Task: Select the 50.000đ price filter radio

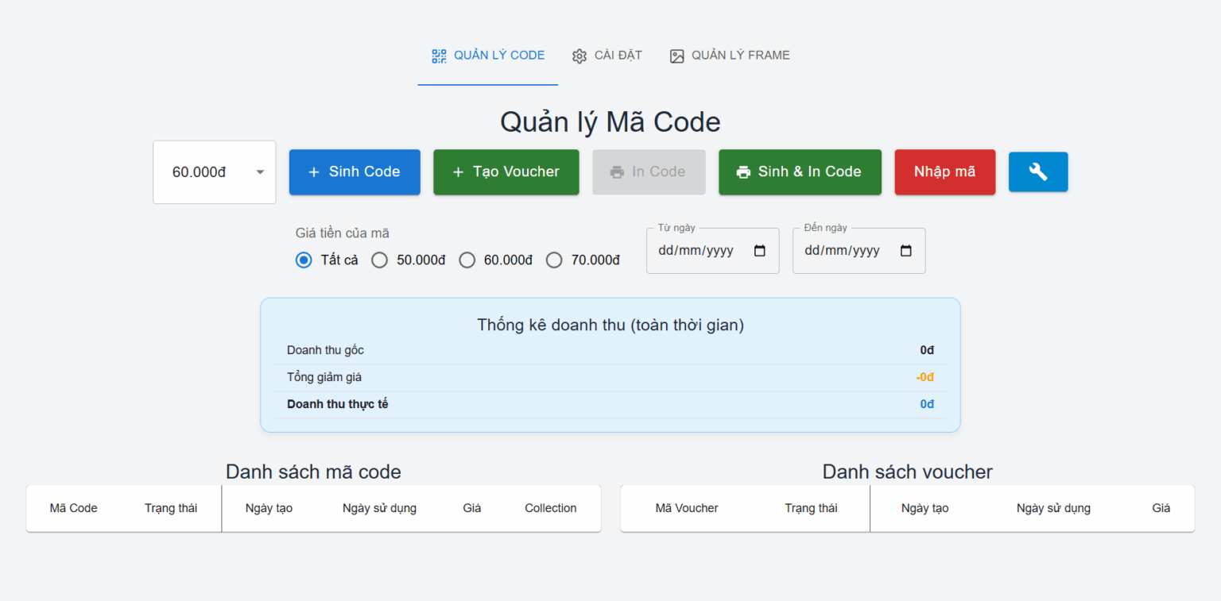Action: [380, 260]
